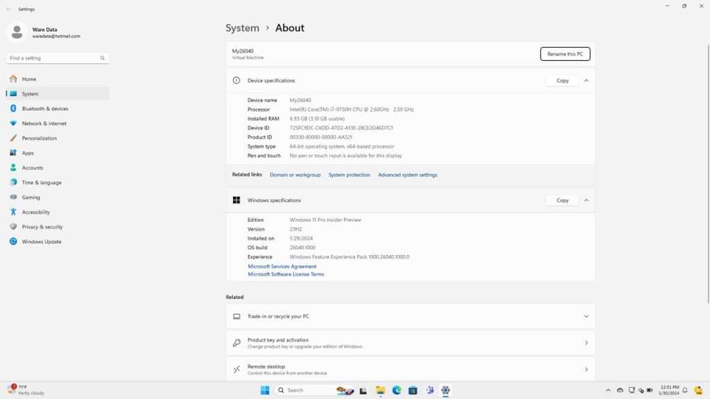Open File Explorer from the taskbar

pyautogui.click(x=381, y=391)
